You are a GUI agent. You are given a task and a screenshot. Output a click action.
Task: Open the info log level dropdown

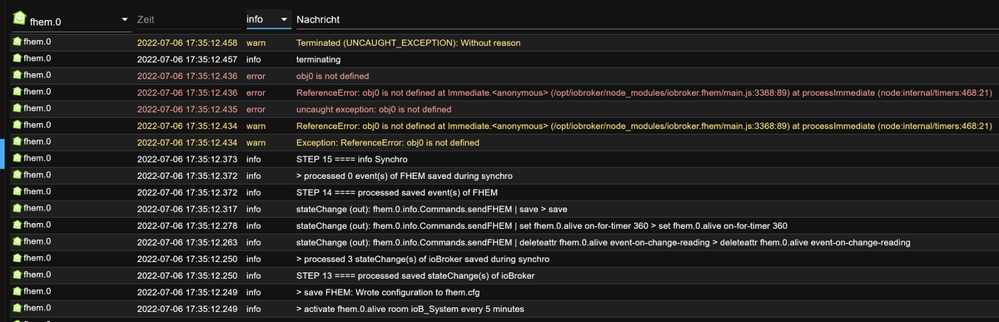(x=268, y=18)
